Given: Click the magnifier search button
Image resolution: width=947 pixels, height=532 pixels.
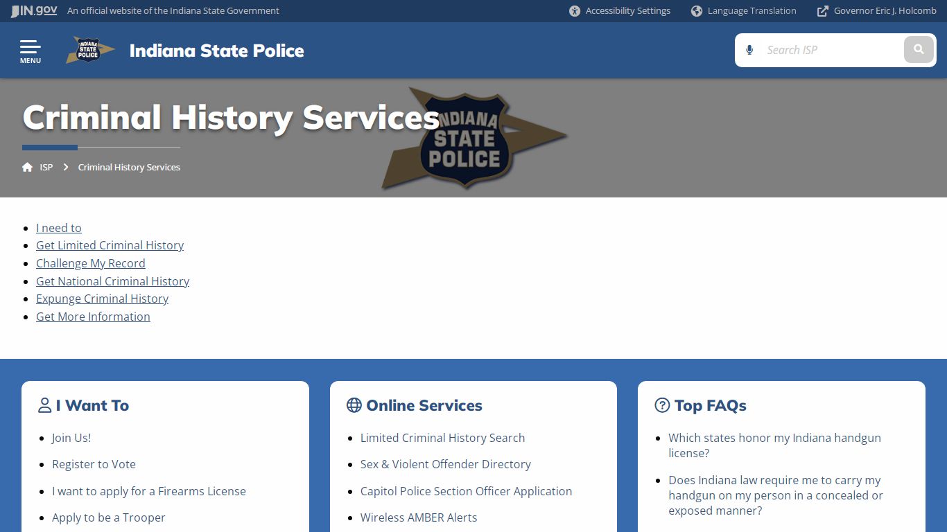Looking at the screenshot, I should click(919, 50).
